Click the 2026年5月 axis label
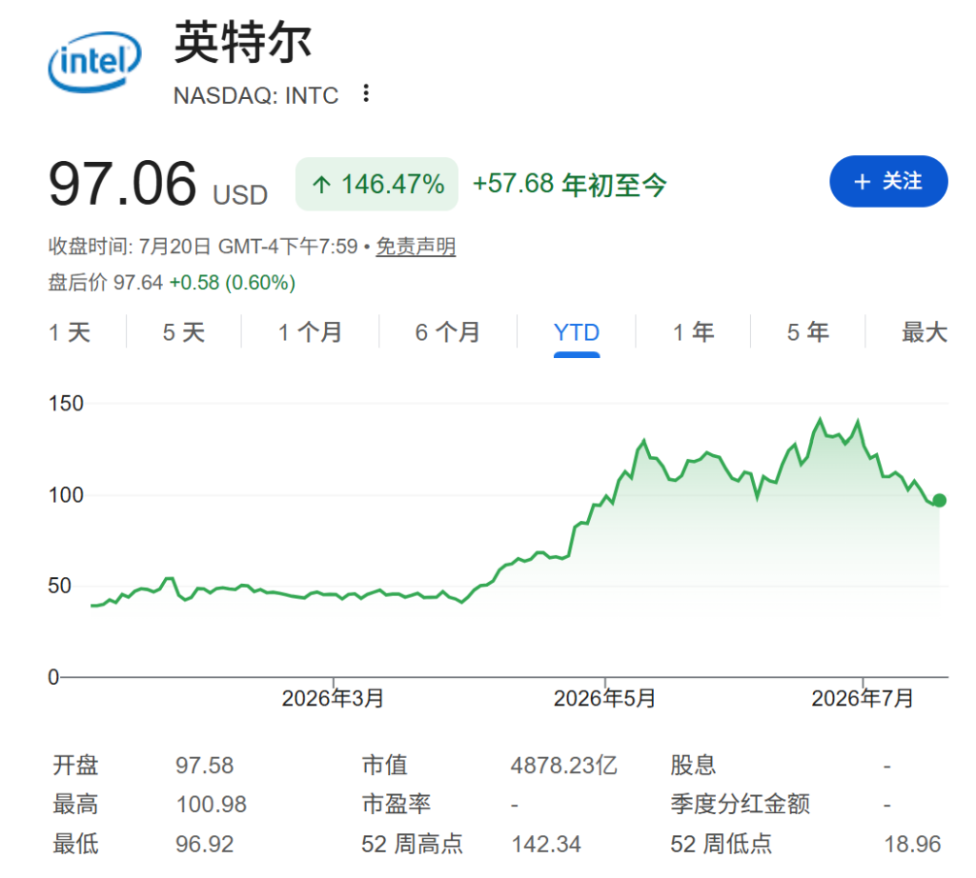The width and height of the screenshot is (976, 878). pos(604,698)
